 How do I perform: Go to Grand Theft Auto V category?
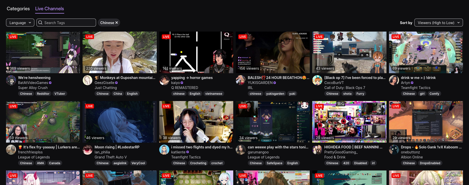[x=111, y=157]
